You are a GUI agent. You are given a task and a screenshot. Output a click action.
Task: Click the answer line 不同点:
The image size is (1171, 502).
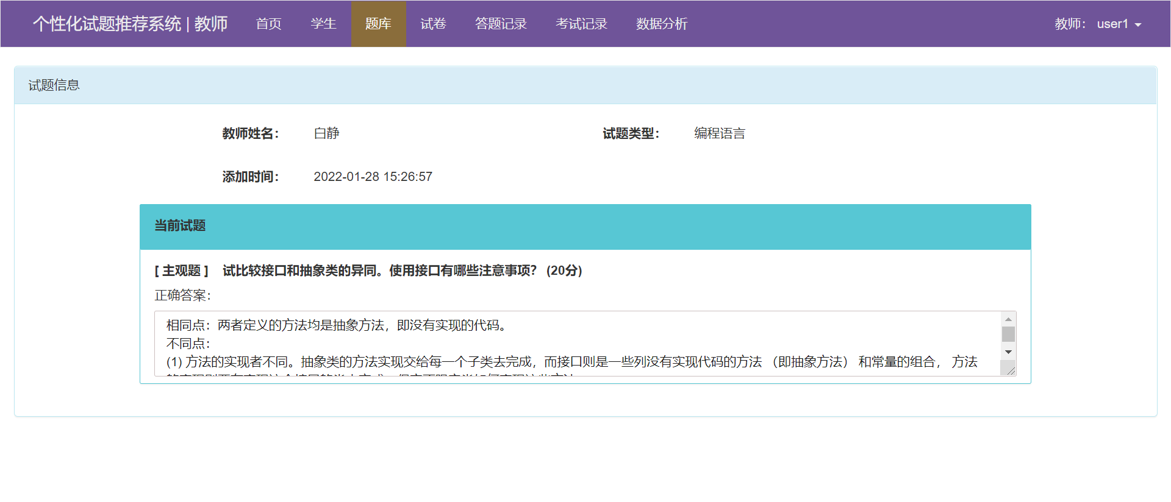[x=188, y=344]
